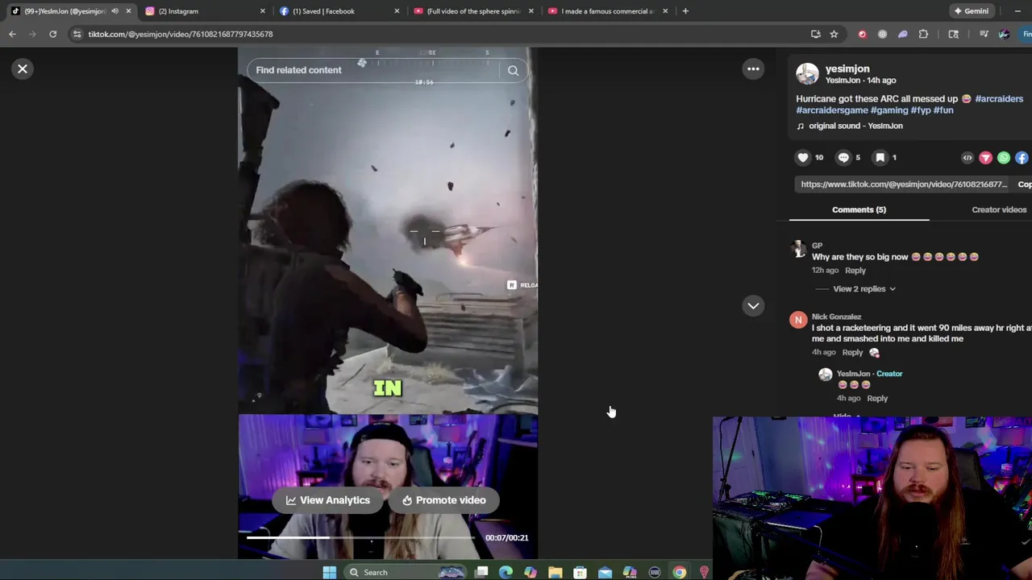The width and height of the screenshot is (1032, 580).
Task: Like the video with the heart icon
Action: point(802,158)
